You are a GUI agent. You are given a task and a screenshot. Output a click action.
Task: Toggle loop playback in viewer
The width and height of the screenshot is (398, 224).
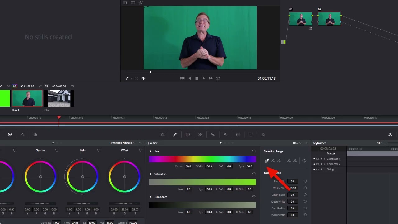tap(218, 78)
